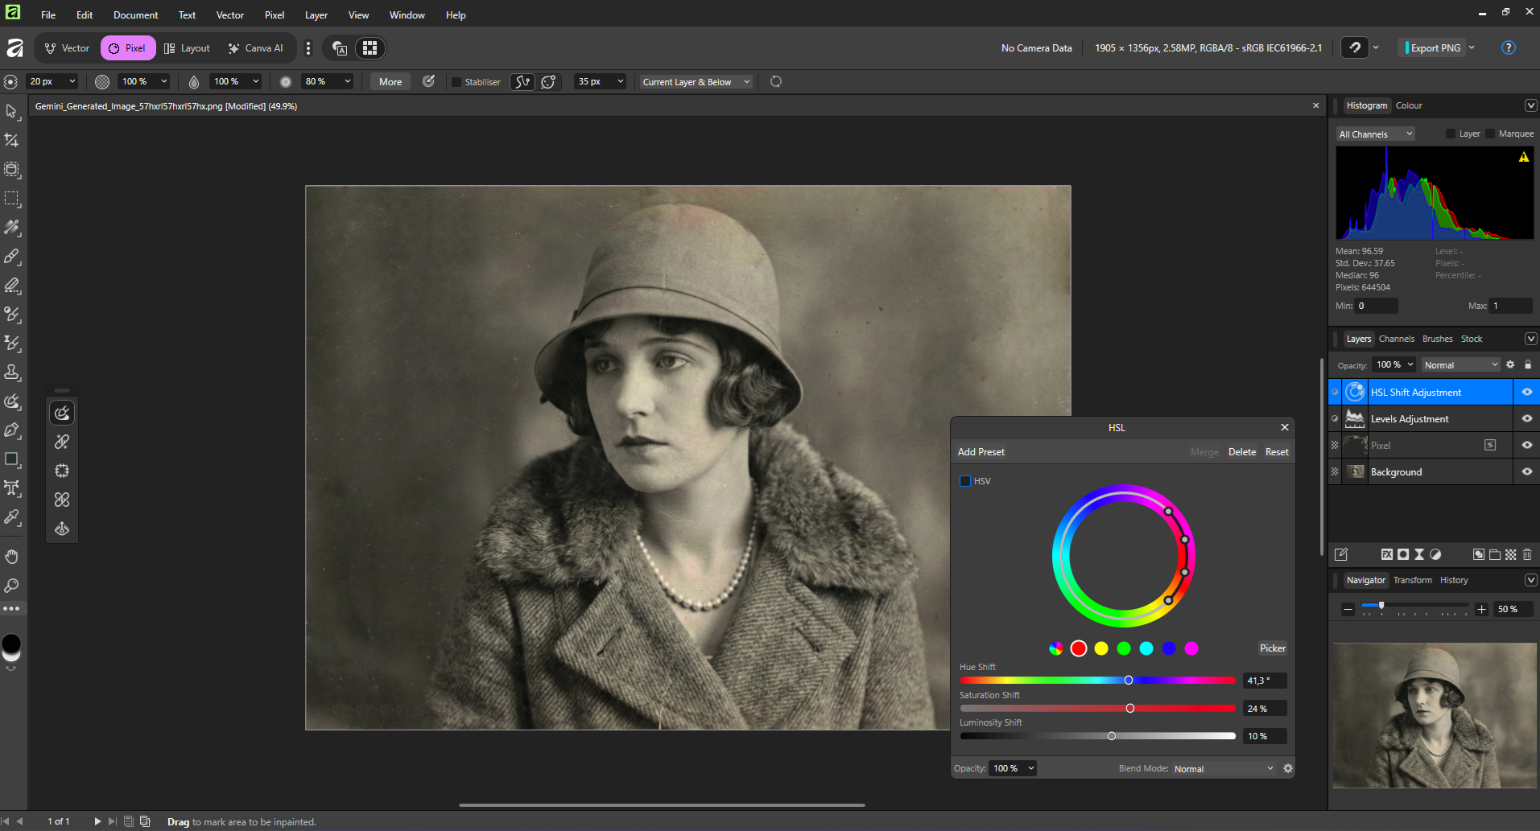Click the Export PNG button
The image size is (1540, 831).
click(x=1435, y=48)
